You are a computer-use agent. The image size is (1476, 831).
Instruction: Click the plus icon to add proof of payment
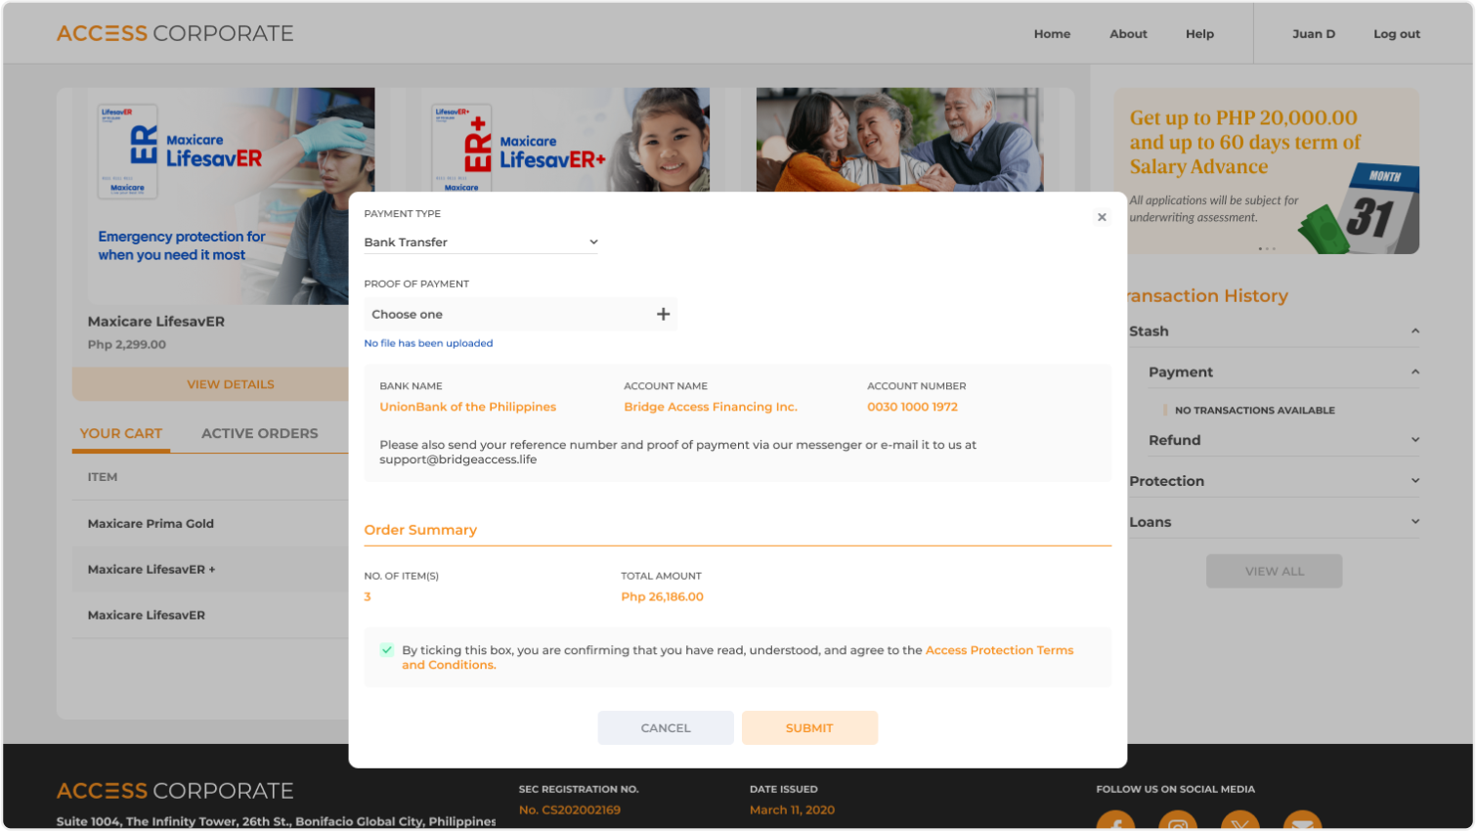click(x=663, y=314)
